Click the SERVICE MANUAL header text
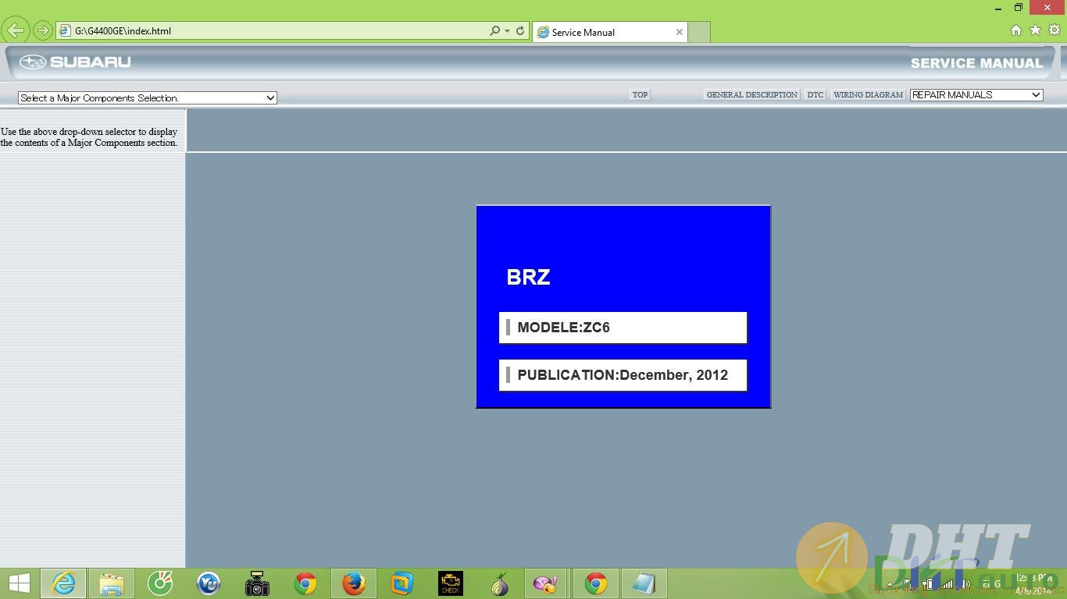The height and width of the screenshot is (599, 1067). click(x=976, y=63)
